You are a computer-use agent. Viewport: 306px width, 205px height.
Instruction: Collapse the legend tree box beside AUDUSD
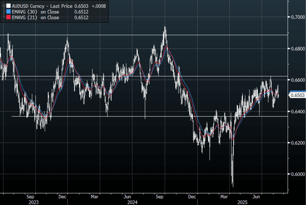(3, 6)
